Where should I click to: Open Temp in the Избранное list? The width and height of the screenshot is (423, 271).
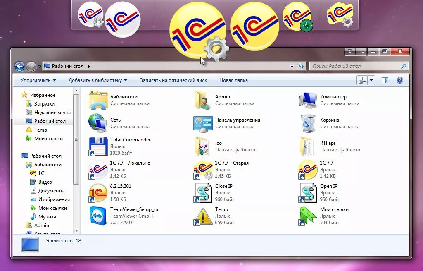pos(40,130)
